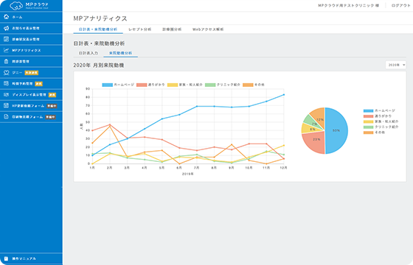Open the 操作マニュアル icon at sidebar bottom

tap(7, 258)
